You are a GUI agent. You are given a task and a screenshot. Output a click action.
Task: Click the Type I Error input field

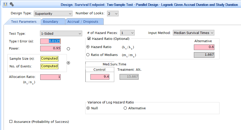point(50,41)
